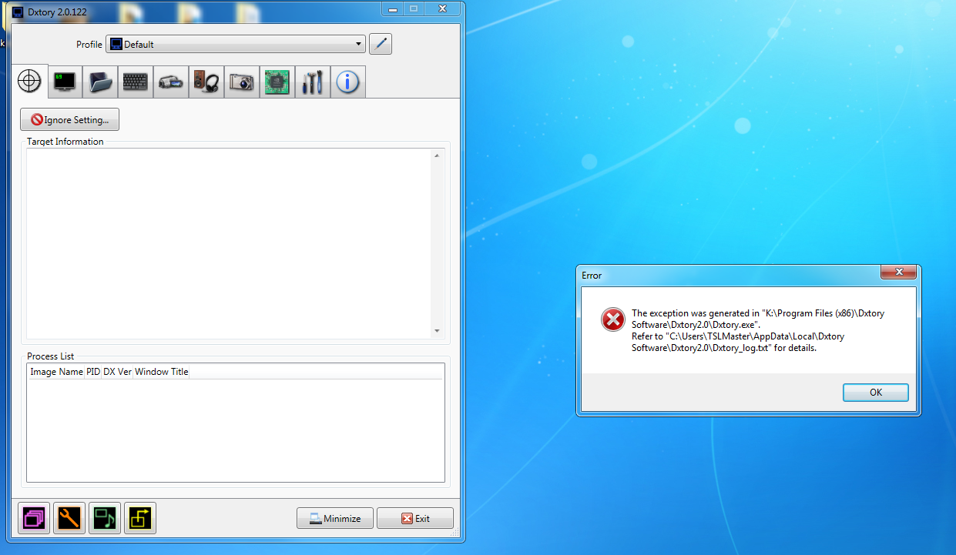
Task: Click the Ignore Setting button
Action: point(70,120)
